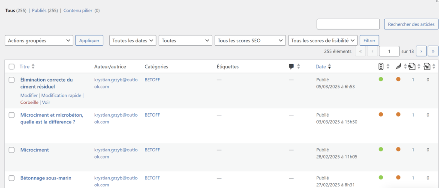Check the select-all checkbox in header
439x188 pixels.
pos(12,67)
